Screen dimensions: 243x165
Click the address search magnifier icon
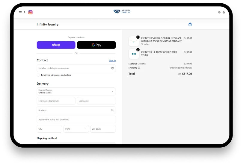click(x=113, y=110)
